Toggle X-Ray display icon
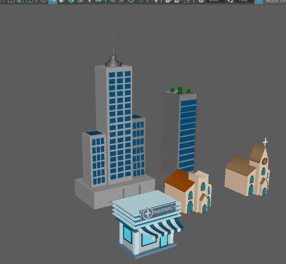This screenshot has width=286, height=264. 168,1
